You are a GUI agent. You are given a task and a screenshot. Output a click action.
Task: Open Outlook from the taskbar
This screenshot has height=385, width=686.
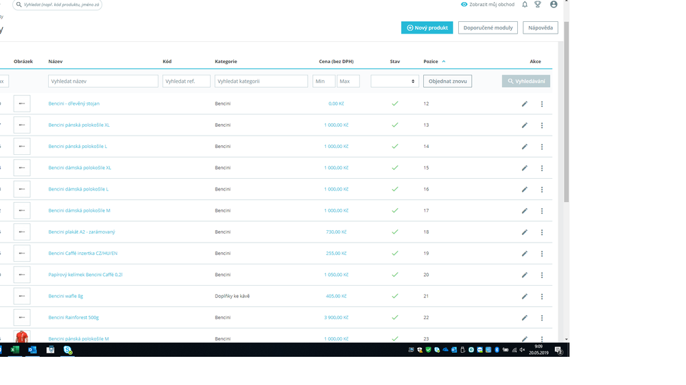[x=32, y=349]
